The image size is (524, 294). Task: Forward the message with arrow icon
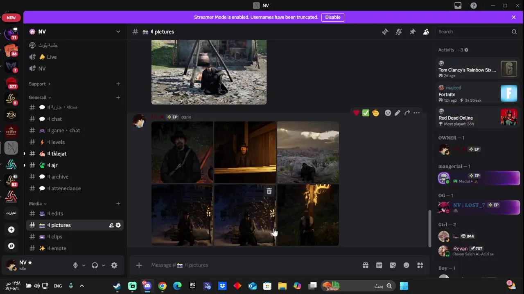pos(407,113)
